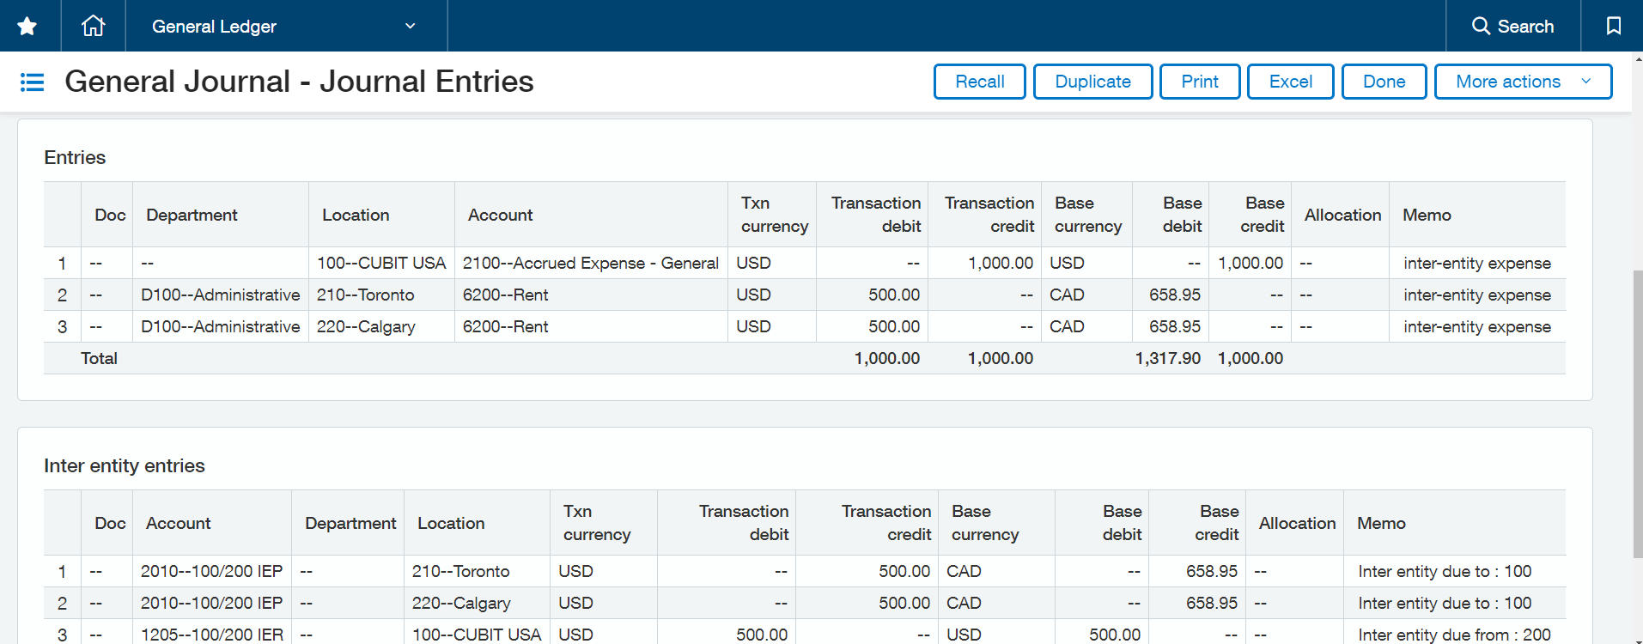Screen dimensions: 1643x644
Task: Export the journal entry to Excel
Action: click(x=1289, y=82)
